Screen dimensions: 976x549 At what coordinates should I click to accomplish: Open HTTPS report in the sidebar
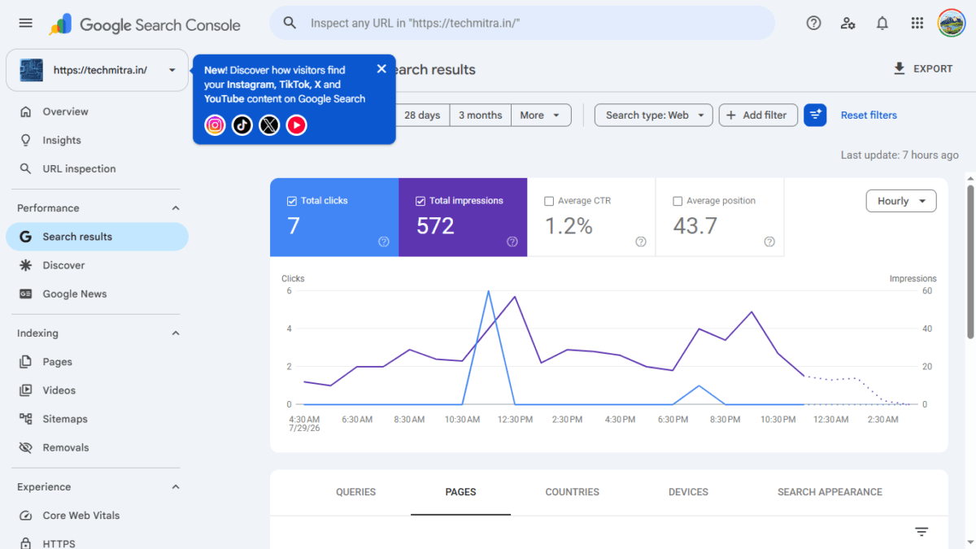coord(97,543)
